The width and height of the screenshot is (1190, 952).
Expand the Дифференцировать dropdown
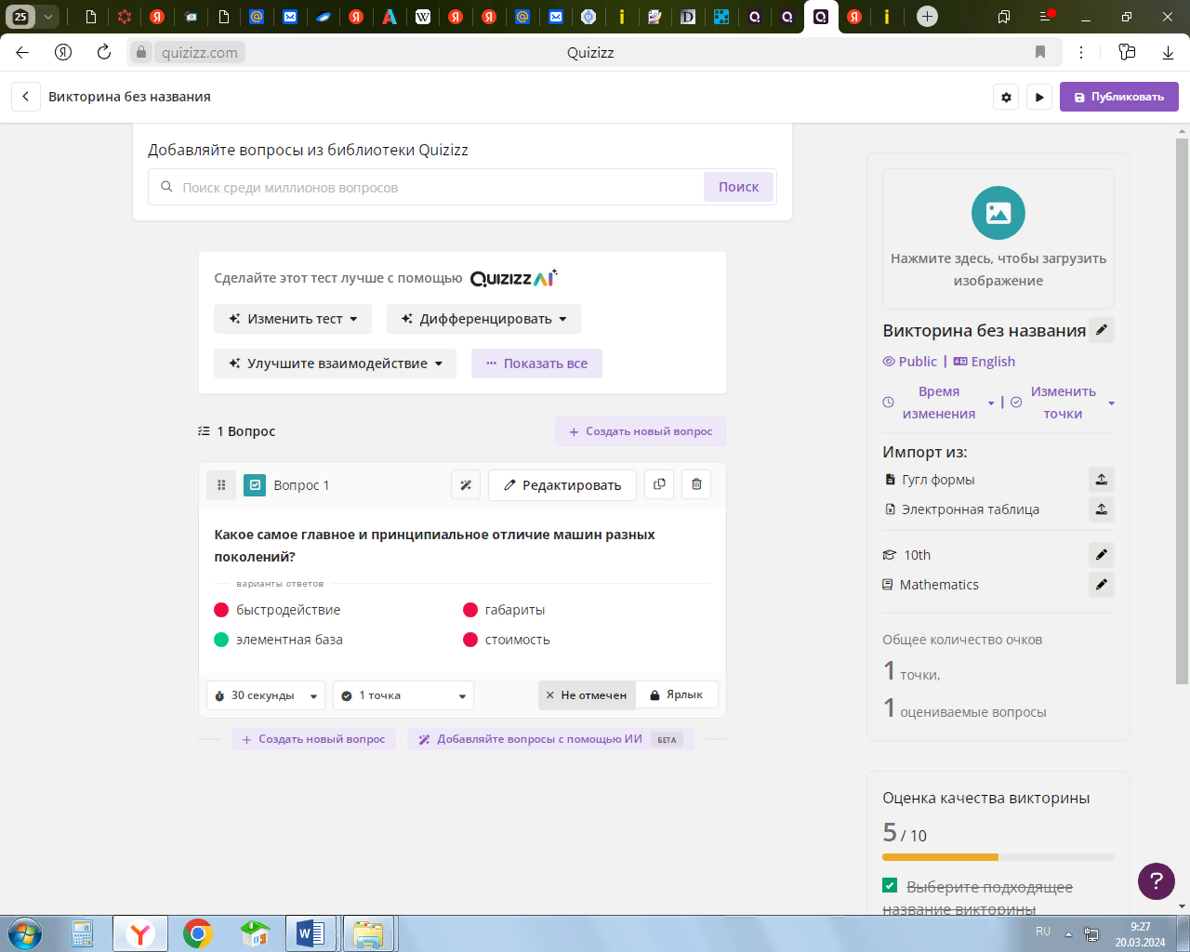pyautogui.click(x=483, y=319)
